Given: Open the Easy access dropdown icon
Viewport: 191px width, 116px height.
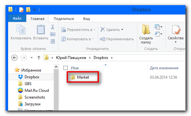Looking at the screenshot, I should click(x=158, y=34).
